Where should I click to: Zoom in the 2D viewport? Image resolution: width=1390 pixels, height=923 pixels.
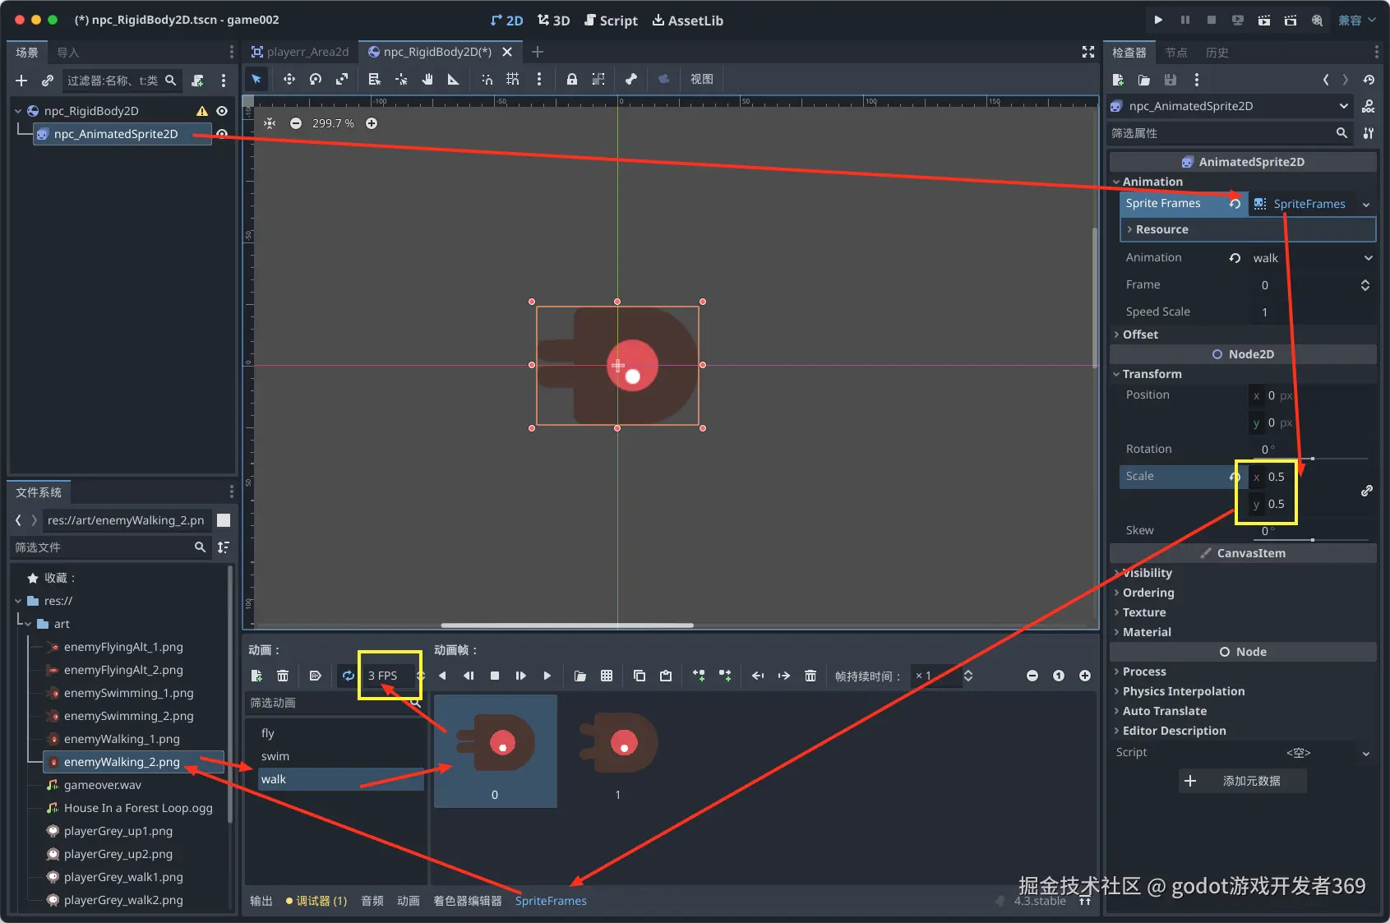[372, 123]
